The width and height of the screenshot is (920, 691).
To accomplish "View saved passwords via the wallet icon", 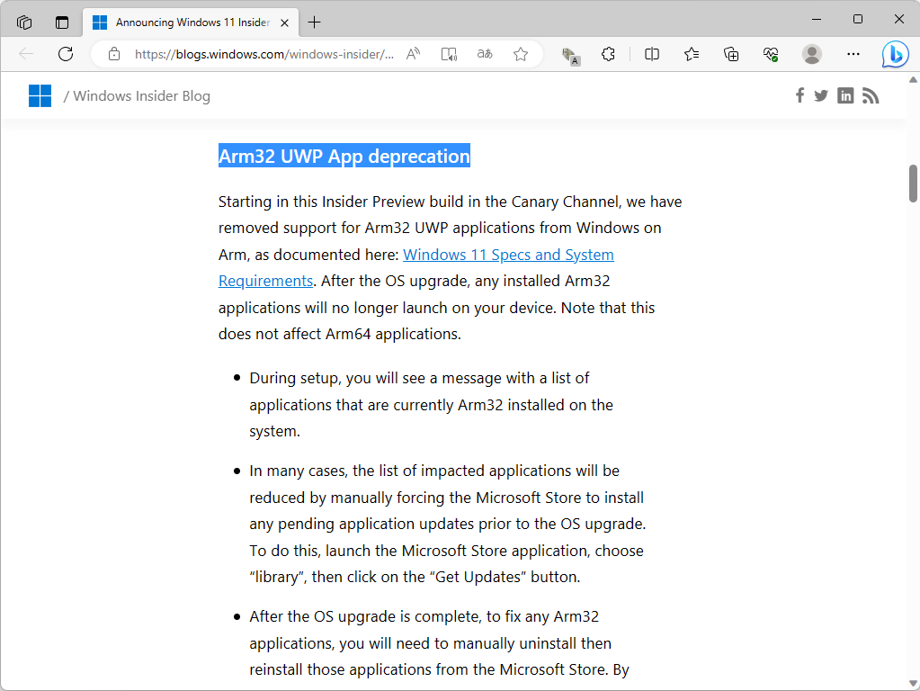I will (570, 54).
